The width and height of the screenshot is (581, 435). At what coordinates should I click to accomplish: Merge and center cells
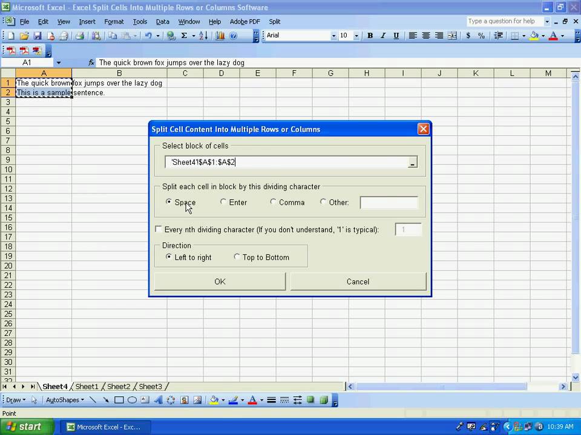(452, 36)
